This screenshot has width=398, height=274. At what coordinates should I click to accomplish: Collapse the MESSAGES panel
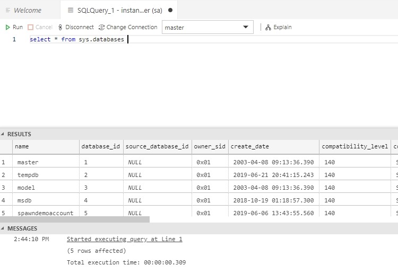pos(4,228)
